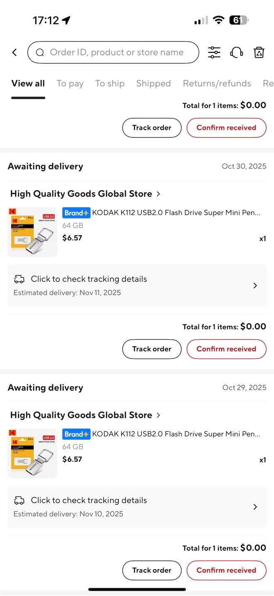Open High Quality Goods Global Store, Oct 29 order
The height and width of the screenshot is (596, 274).
[85, 415]
